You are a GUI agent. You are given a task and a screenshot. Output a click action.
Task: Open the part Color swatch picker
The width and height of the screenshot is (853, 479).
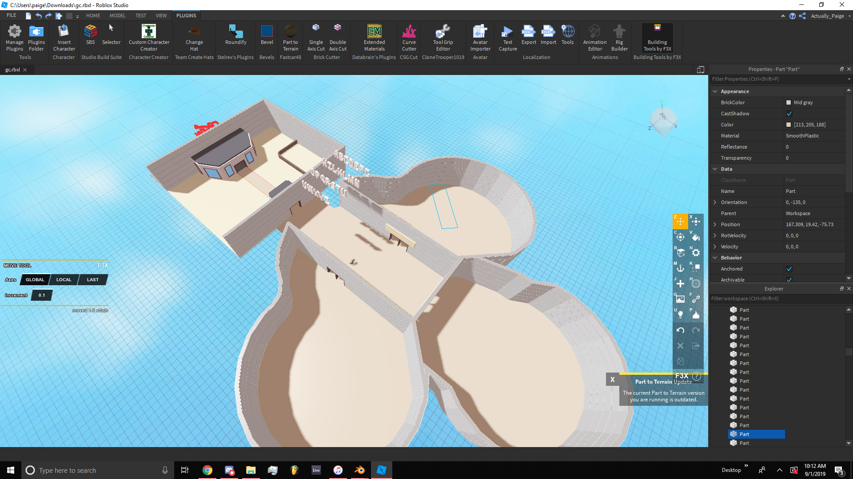tap(789, 125)
